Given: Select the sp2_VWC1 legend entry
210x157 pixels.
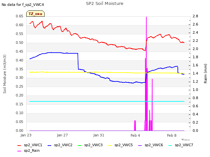Looking at the screenshot, I should (x=30, y=145).
